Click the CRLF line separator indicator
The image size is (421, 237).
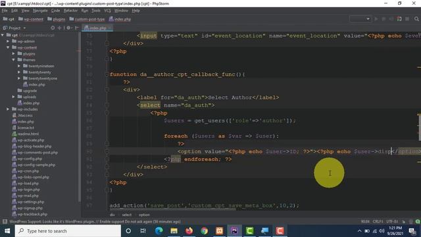coord(378,222)
